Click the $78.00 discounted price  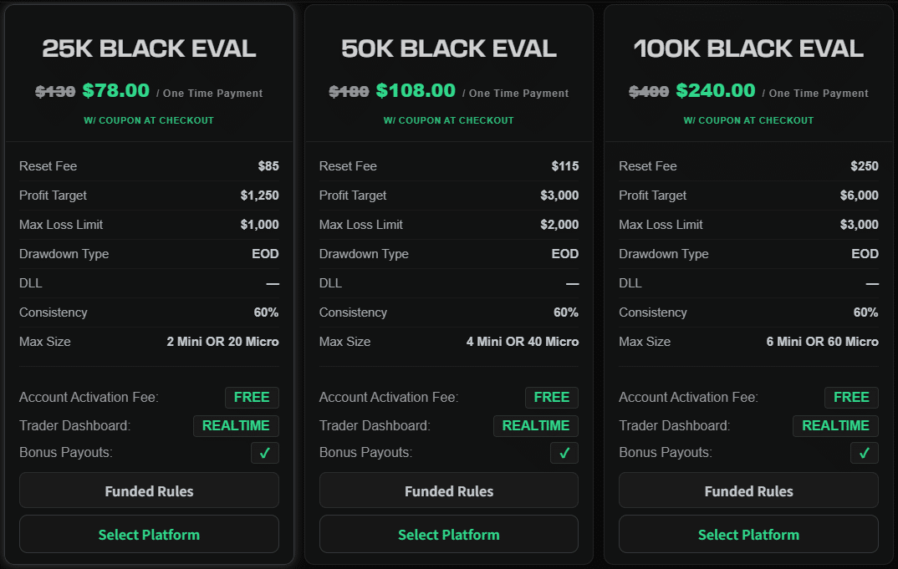pos(116,91)
